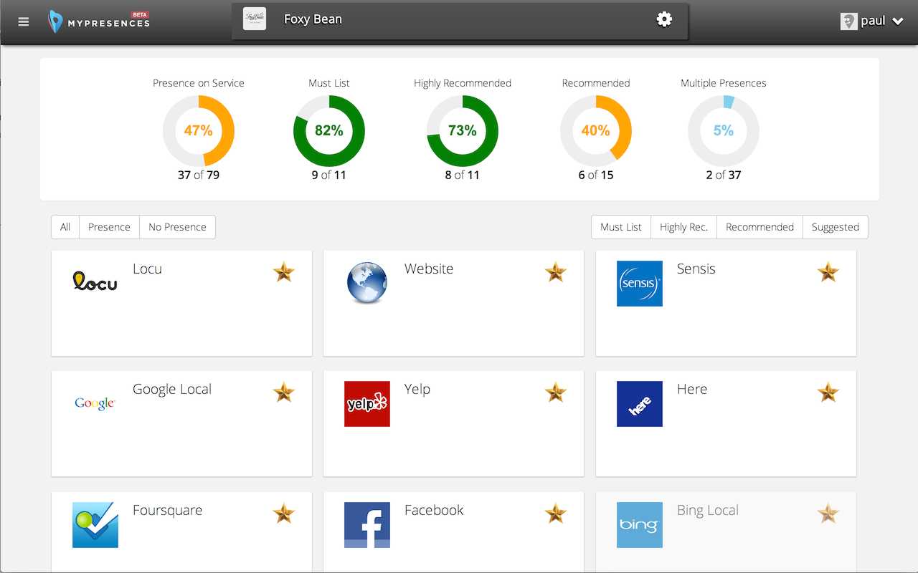Click the Locu logo icon
The width and height of the screenshot is (918, 573).
point(95,281)
